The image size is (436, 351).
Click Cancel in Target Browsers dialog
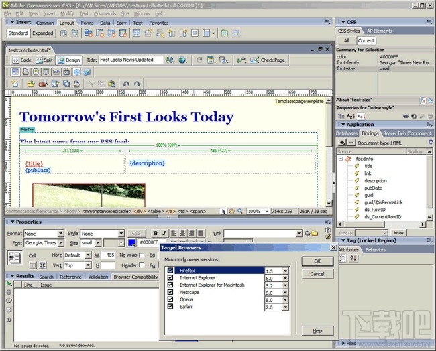(317, 274)
